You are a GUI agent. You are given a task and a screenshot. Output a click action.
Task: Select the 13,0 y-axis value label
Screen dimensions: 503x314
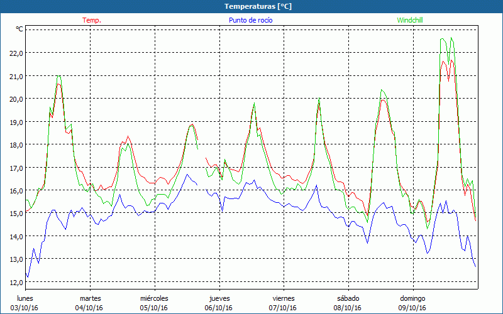pyautogui.click(x=15, y=259)
